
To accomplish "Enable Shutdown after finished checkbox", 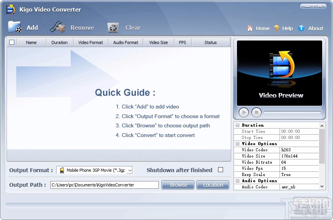I will coord(220,170).
